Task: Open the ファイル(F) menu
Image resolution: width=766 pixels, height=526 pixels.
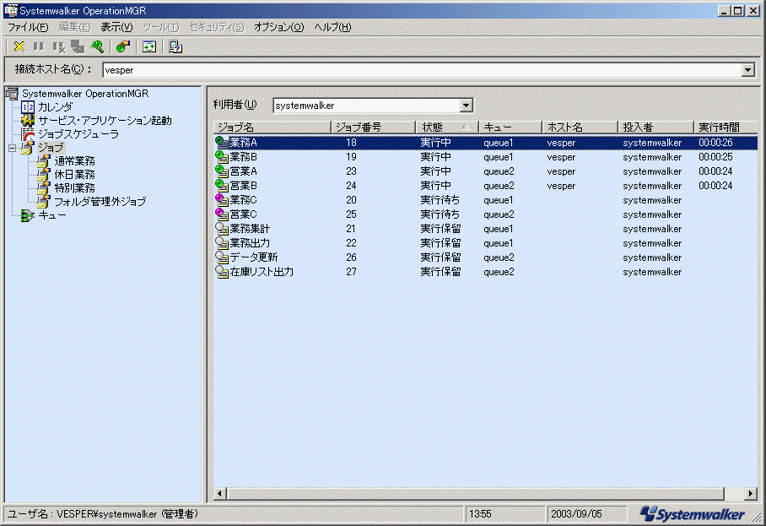Action: pyautogui.click(x=28, y=27)
